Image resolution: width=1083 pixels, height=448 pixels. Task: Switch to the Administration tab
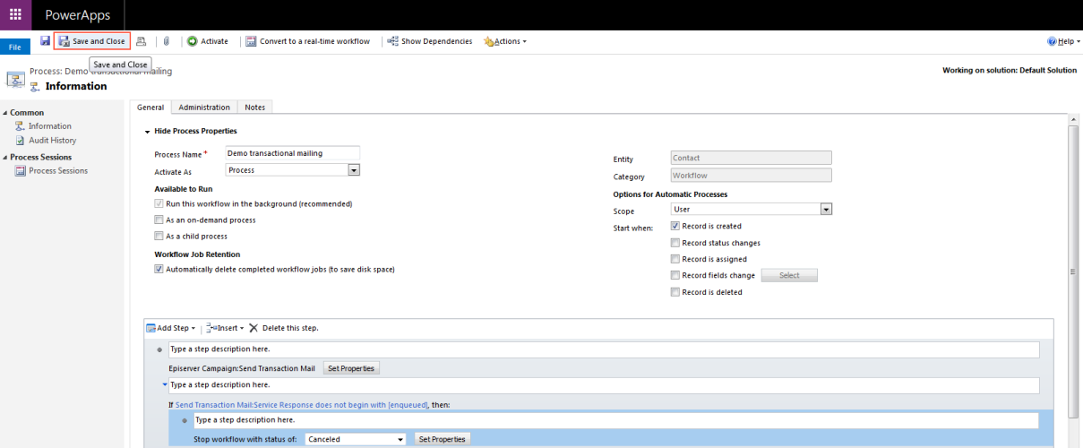tap(204, 108)
